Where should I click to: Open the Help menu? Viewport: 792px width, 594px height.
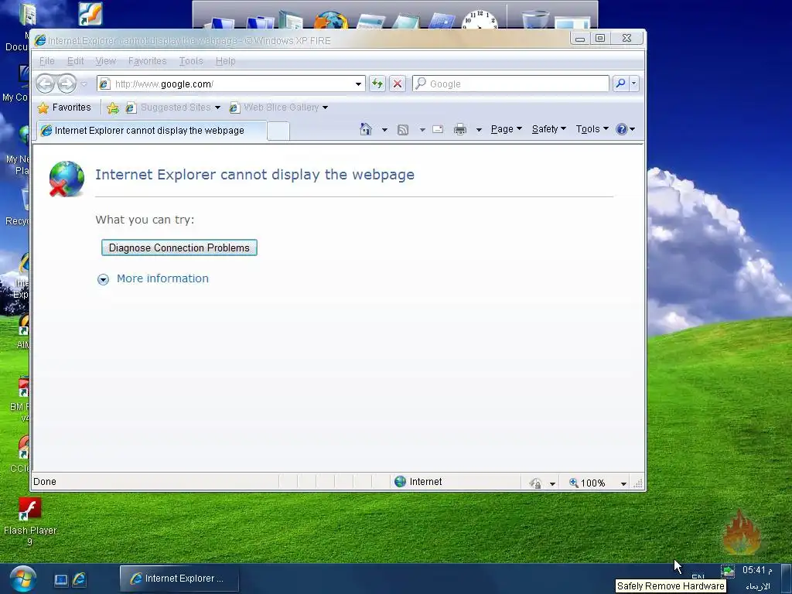[225, 61]
